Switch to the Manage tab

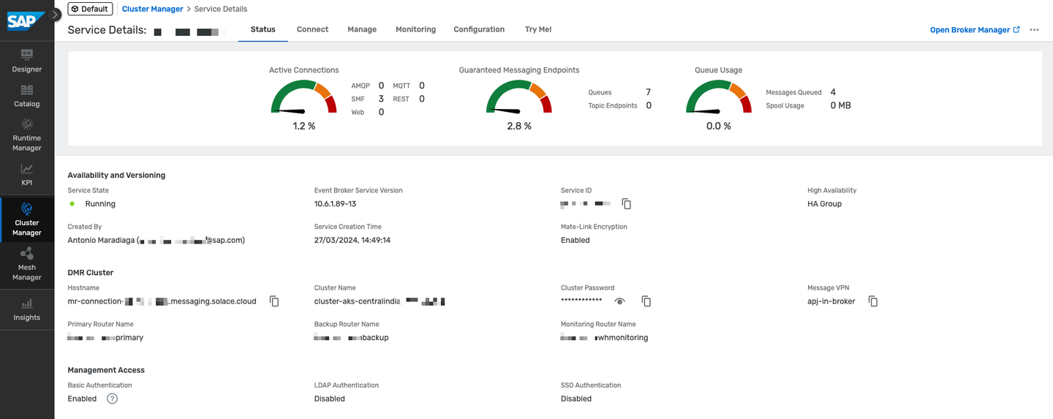tap(362, 29)
